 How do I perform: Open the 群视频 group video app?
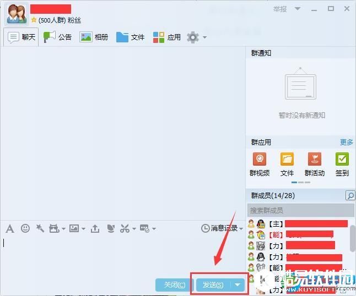coord(260,165)
